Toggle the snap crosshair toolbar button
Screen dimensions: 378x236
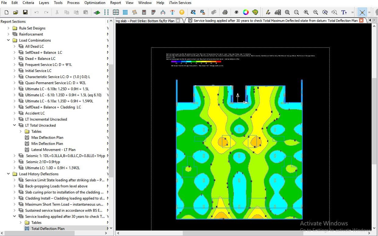(362, 12)
